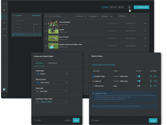Image resolution: width=167 pixels, height=125 pixels.
Task: Click the search magnifier icon
Action: click(x=50, y=16)
